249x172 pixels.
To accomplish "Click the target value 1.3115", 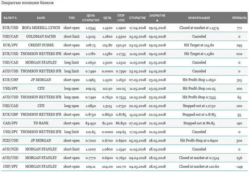I will coord(107,106).
